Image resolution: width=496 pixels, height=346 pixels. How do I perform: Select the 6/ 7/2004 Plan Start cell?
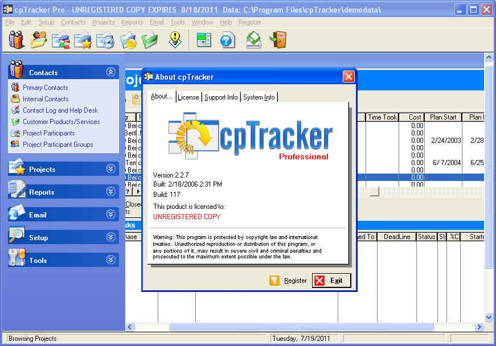(443, 162)
